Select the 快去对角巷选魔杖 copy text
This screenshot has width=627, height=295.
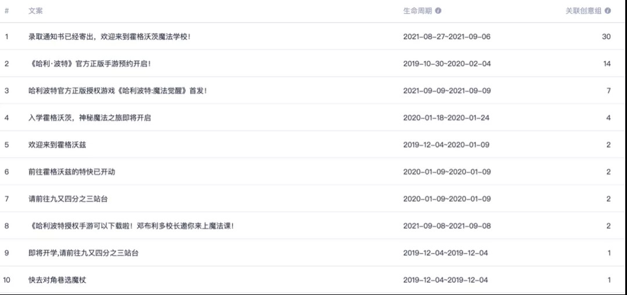tap(57, 280)
